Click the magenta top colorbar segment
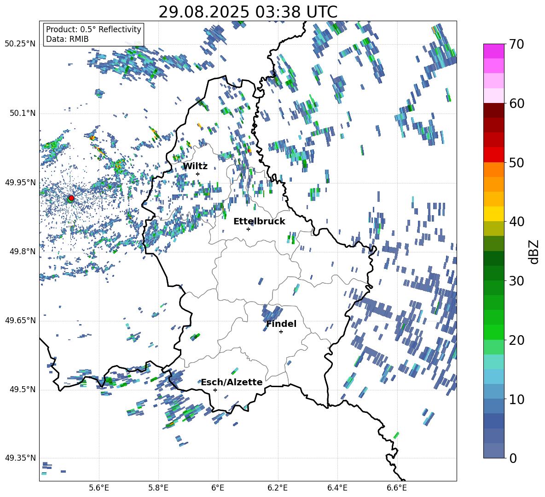 click(x=493, y=51)
